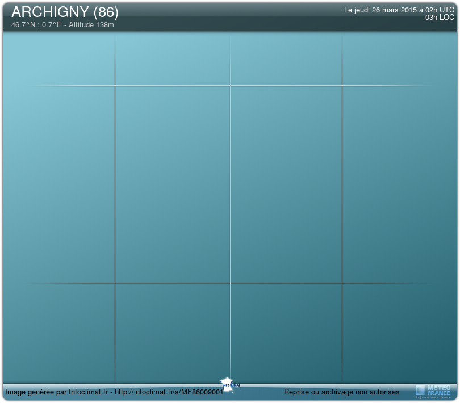This screenshot has width=460, height=403.
Task: Click top-row grid cell in second column
Action: [173, 59]
